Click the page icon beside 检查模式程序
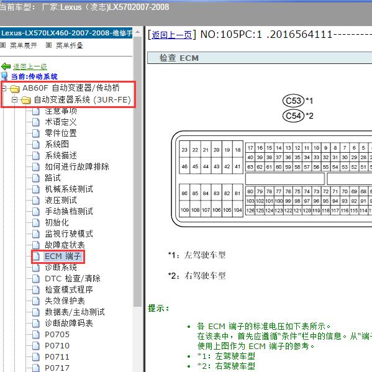This screenshot has height=372, width=372. click(36, 289)
